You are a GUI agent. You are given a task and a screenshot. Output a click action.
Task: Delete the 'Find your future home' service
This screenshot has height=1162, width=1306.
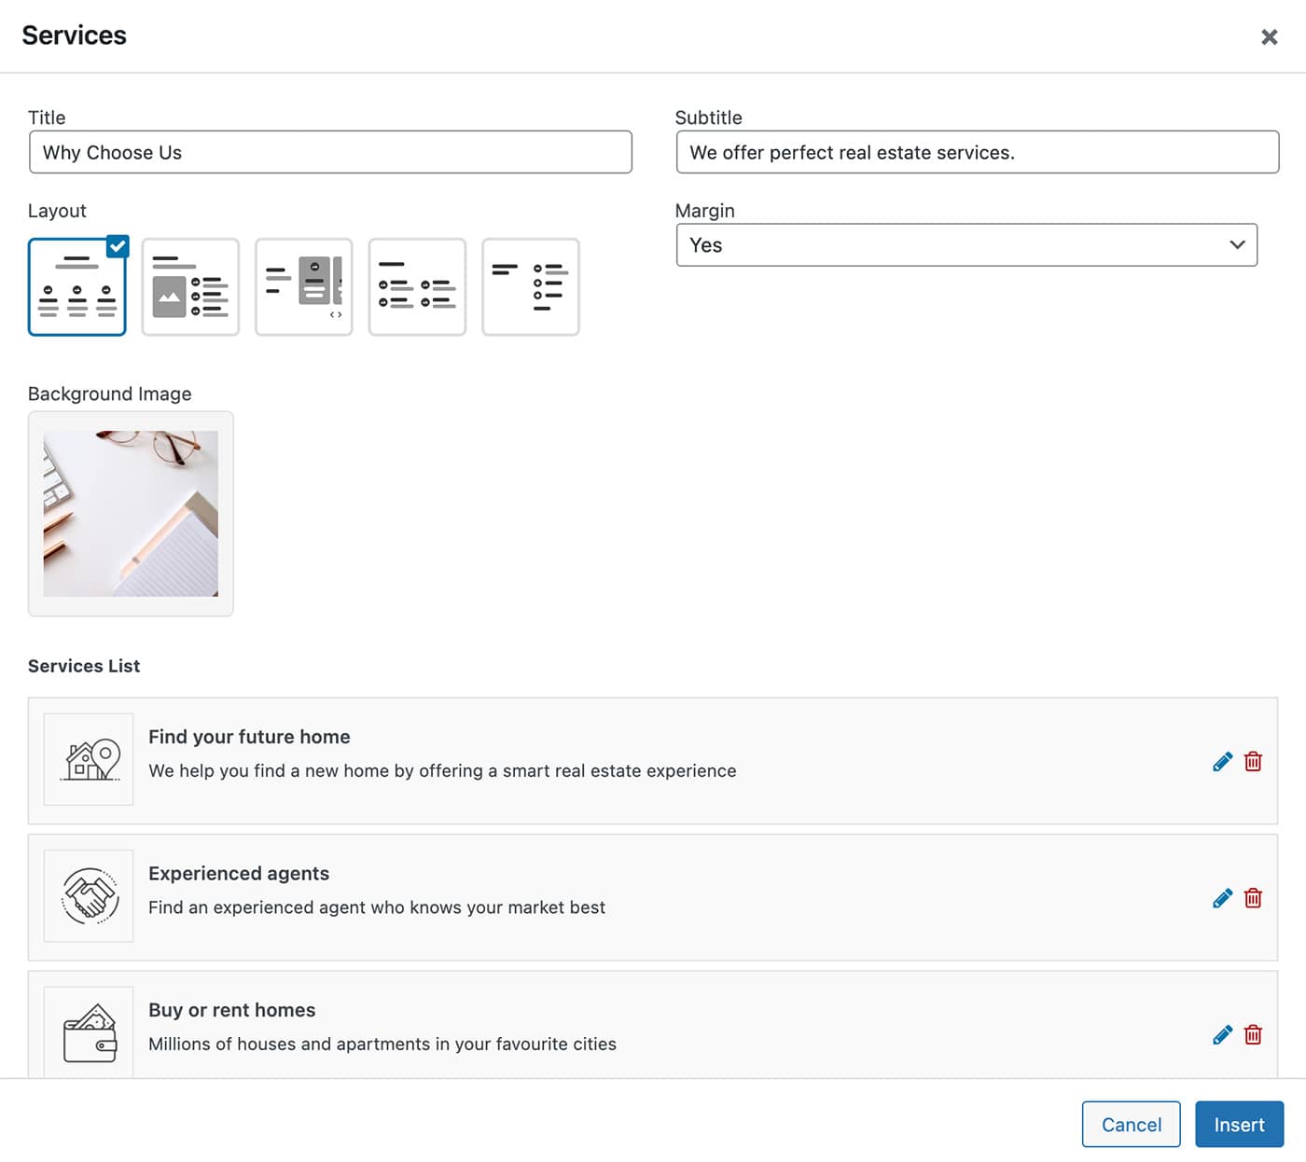pyautogui.click(x=1253, y=762)
